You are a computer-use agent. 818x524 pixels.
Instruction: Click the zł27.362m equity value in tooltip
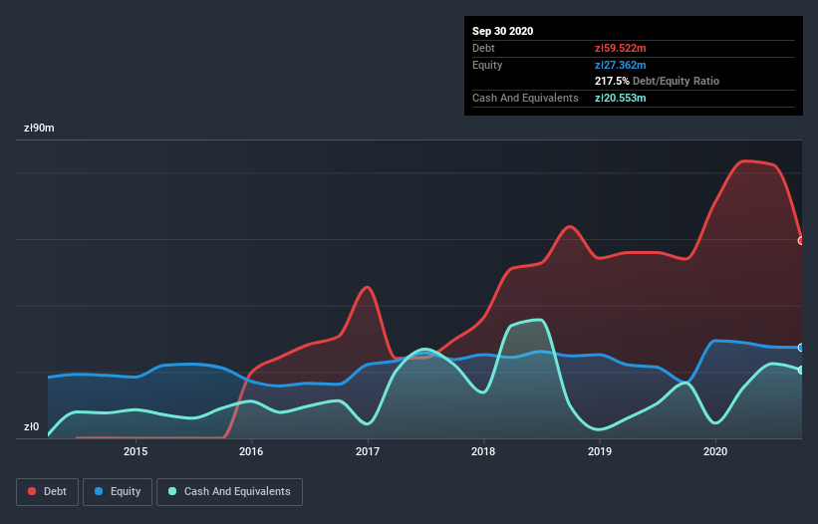point(621,65)
